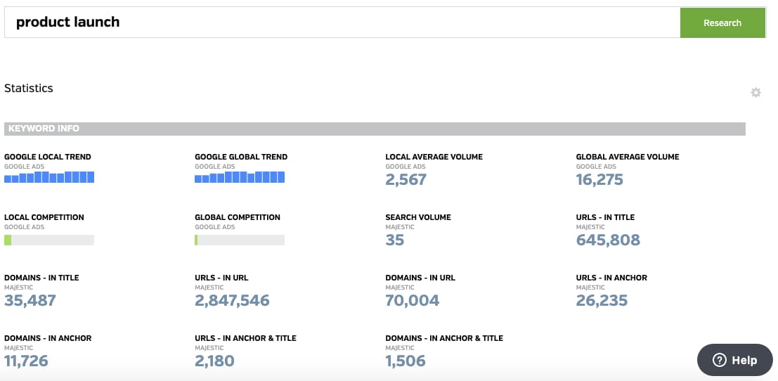Click the Help chat button label
Viewport: 778px width, 381px height.
coord(744,360)
